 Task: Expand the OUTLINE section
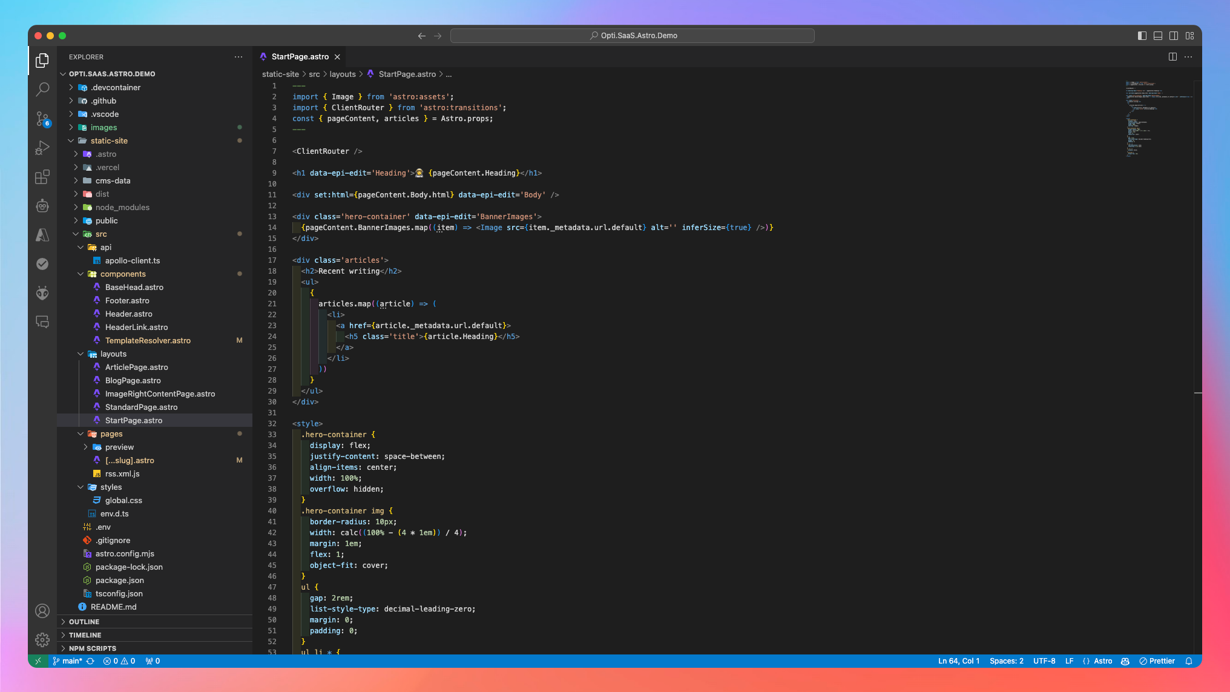[x=84, y=622]
